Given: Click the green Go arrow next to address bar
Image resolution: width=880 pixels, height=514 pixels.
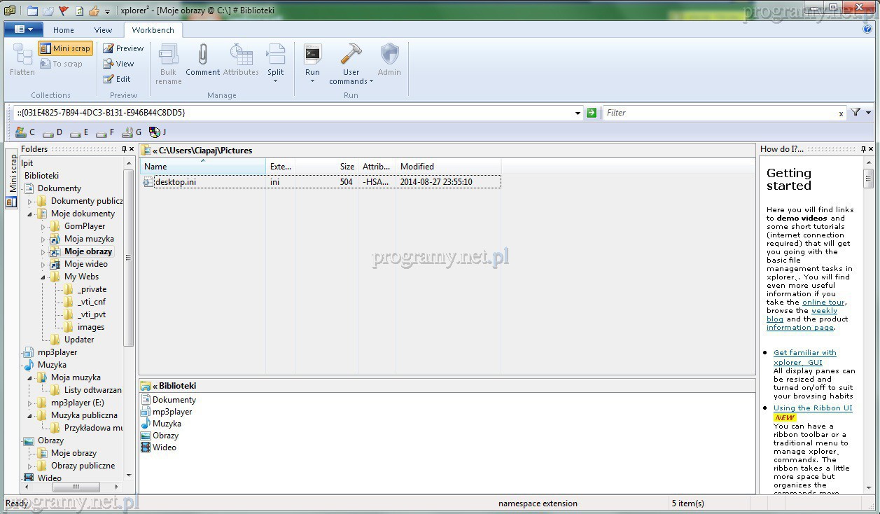Looking at the screenshot, I should pyautogui.click(x=592, y=113).
